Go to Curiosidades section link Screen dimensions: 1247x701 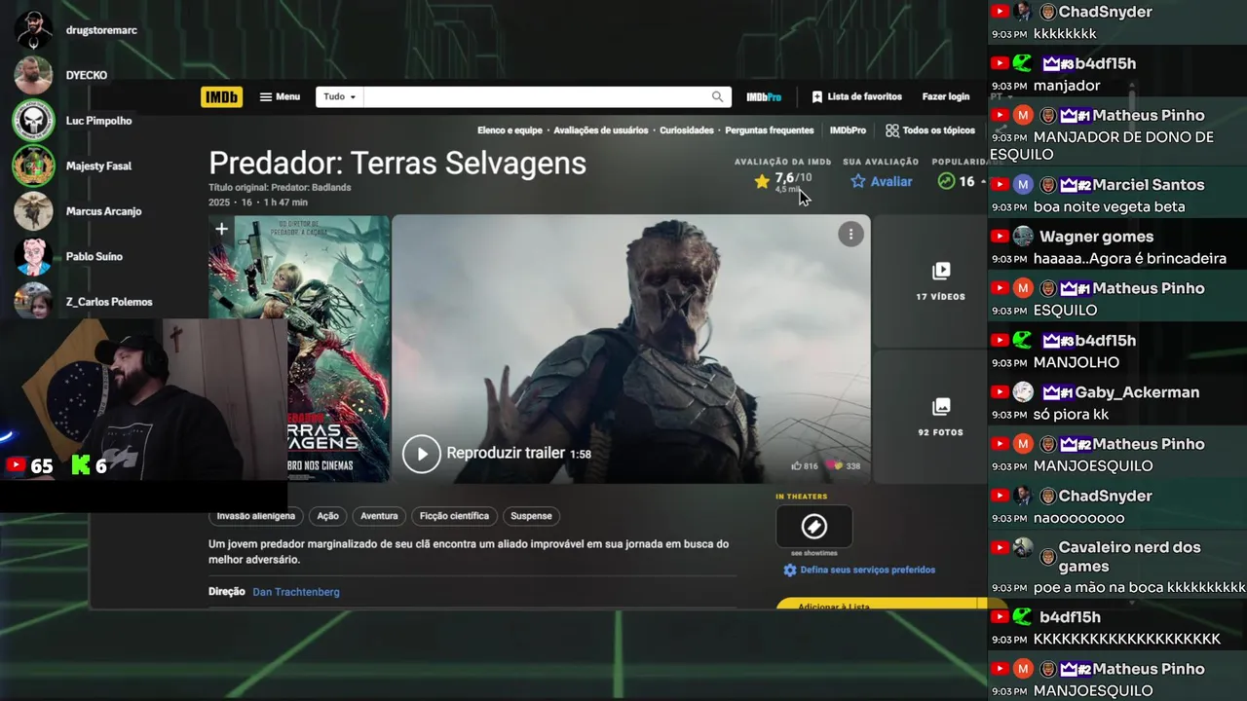pos(687,130)
